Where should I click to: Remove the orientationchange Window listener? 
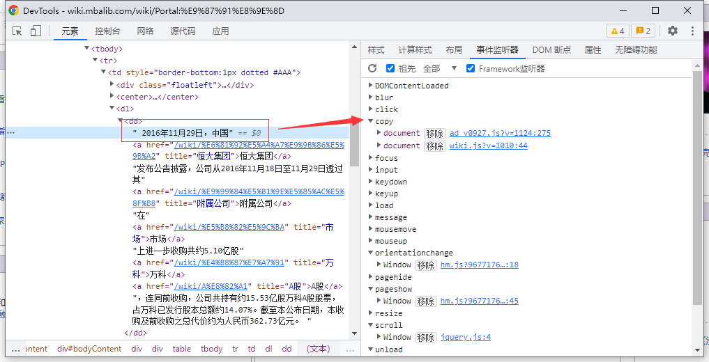(x=425, y=265)
